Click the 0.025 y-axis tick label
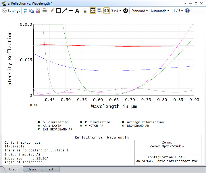This screenshot has width=206, height=173. point(26,60)
